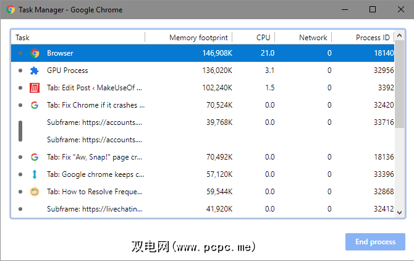The height and width of the screenshot is (261, 414).
Task: Click process ID 32956
Action: pos(384,71)
